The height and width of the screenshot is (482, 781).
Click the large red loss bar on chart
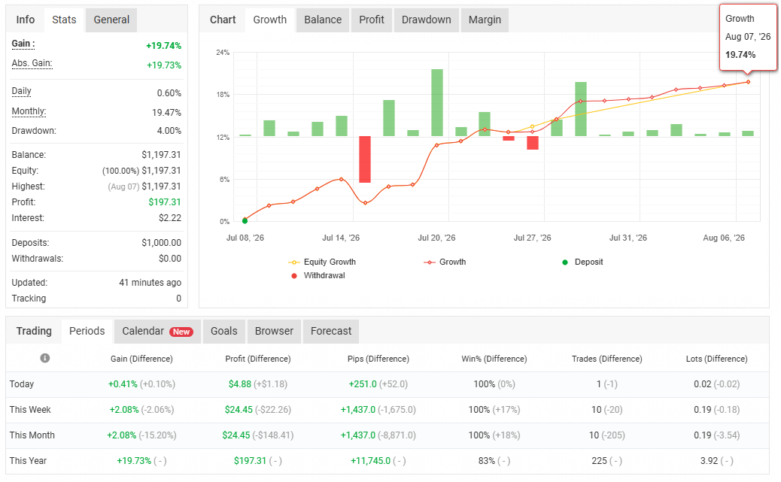click(x=365, y=159)
